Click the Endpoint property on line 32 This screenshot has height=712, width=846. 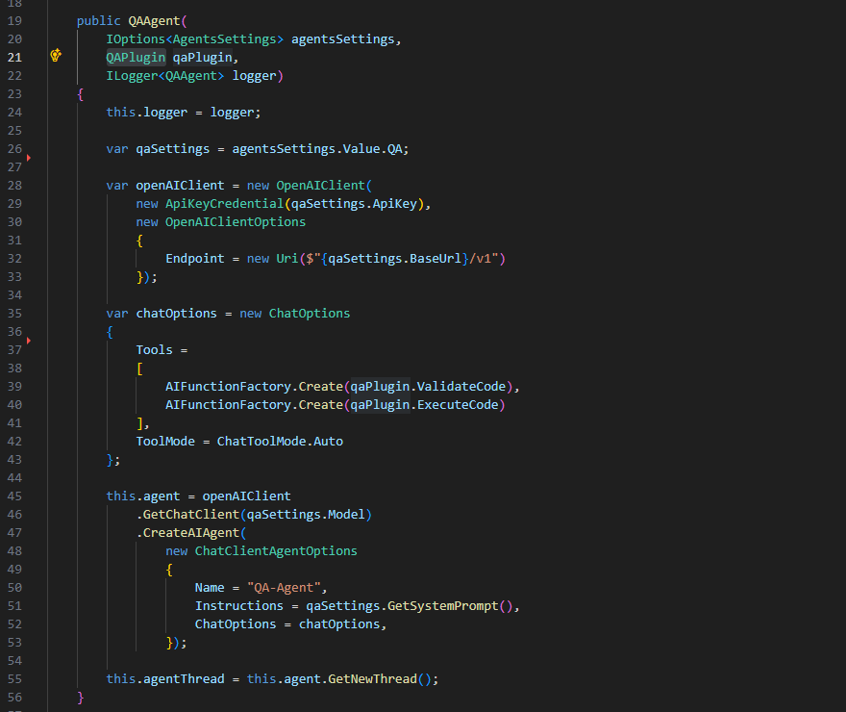click(x=195, y=259)
